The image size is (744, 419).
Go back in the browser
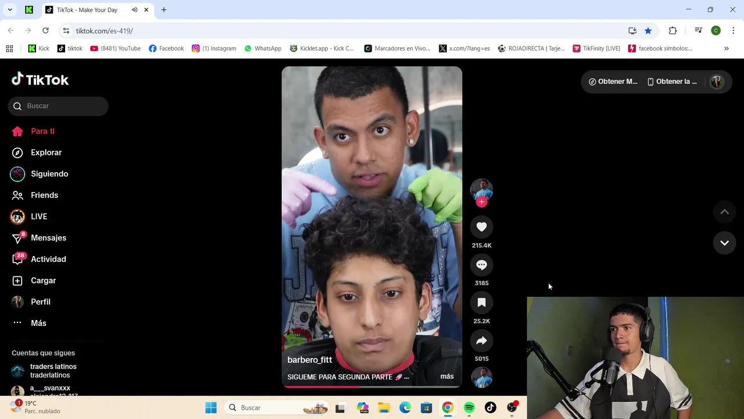pyautogui.click(x=10, y=31)
